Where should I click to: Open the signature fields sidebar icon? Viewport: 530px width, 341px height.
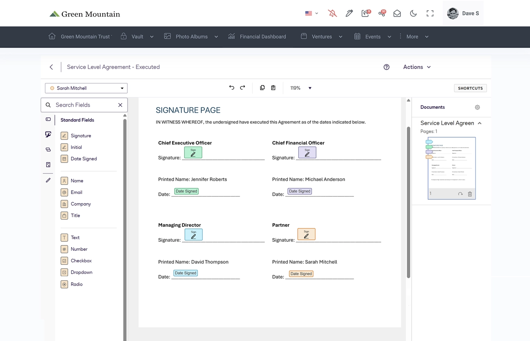48,135
